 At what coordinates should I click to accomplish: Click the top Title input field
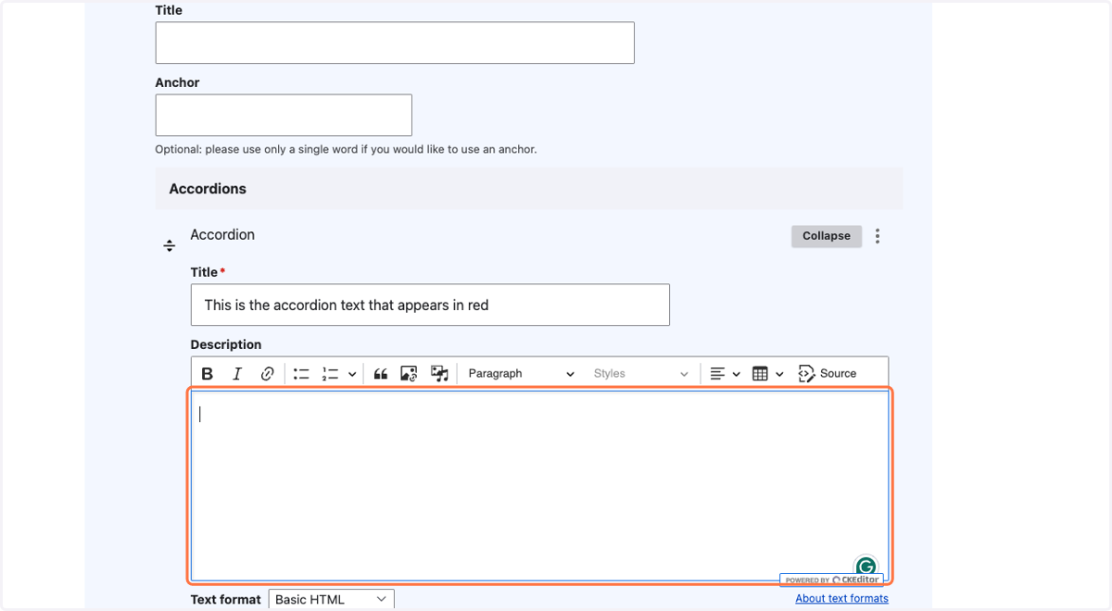click(x=395, y=43)
